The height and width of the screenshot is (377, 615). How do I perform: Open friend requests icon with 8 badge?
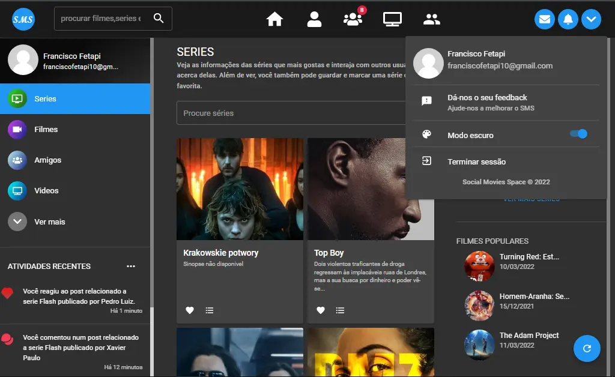pyautogui.click(x=353, y=19)
